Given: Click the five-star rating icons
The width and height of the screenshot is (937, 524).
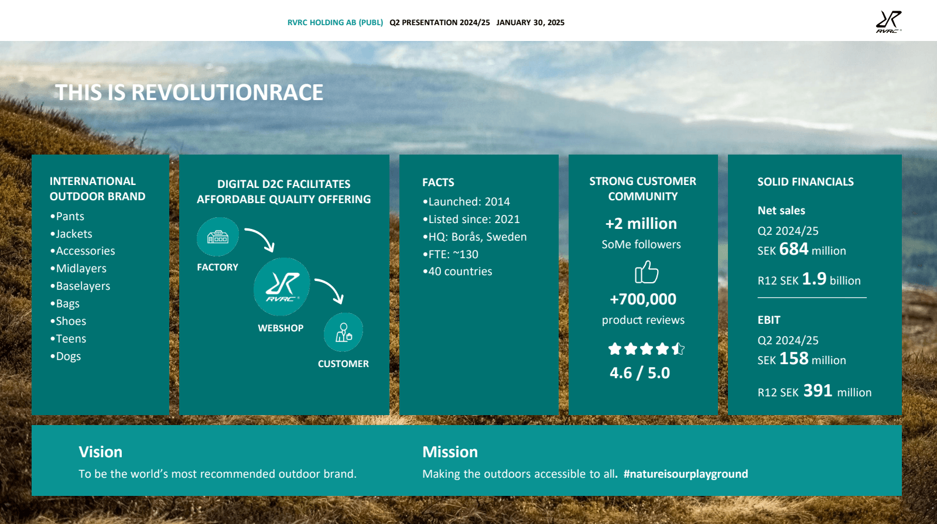Looking at the screenshot, I should click(x=647, y=349).
